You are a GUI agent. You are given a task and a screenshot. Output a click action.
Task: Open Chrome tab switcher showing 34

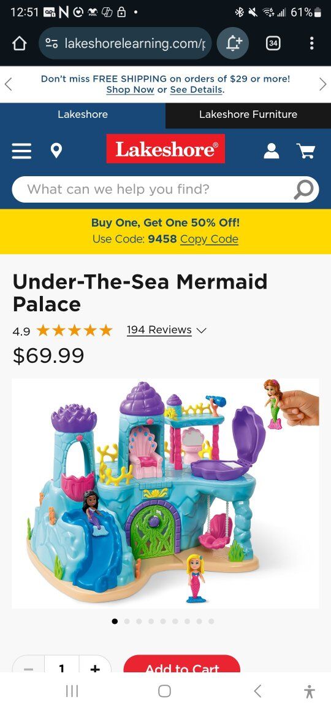(x=273, y=44)
